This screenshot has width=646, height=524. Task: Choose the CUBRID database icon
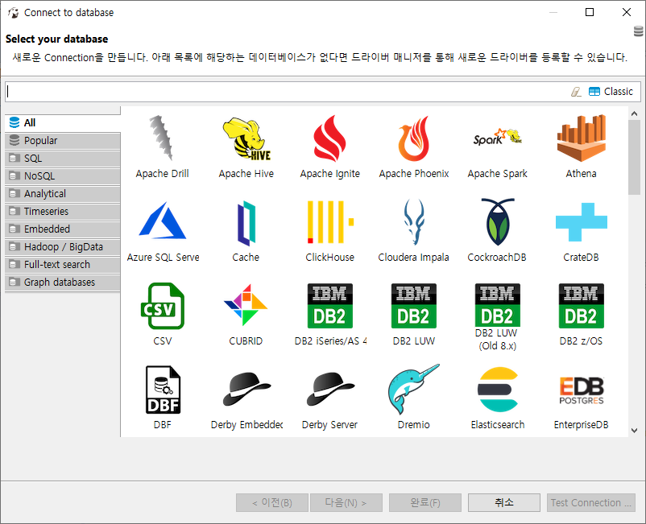coord(246,306)
